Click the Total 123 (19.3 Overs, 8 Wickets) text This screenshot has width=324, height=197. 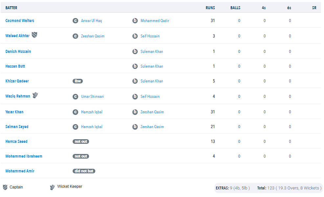pos(289,188)
